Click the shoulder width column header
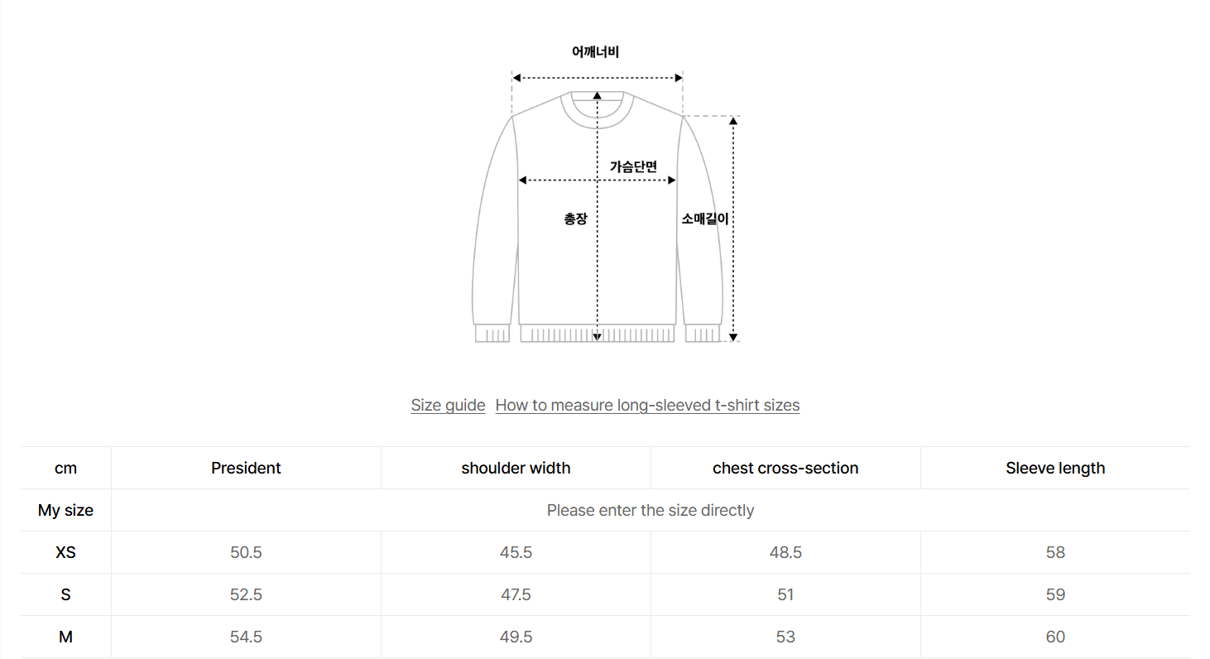The image size is (1210, 659). pyautogui.click(x=516, y=468)
